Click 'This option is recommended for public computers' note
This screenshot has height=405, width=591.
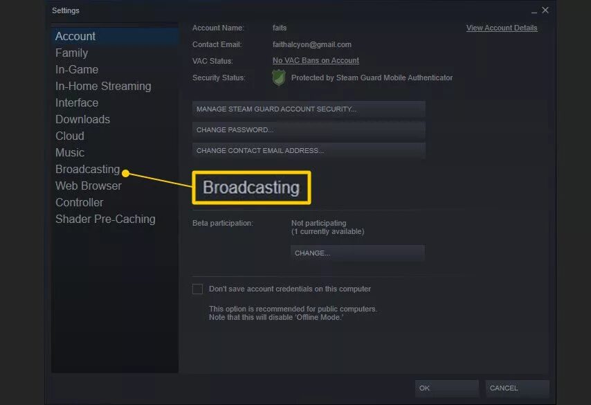click(x=293, y=309)
